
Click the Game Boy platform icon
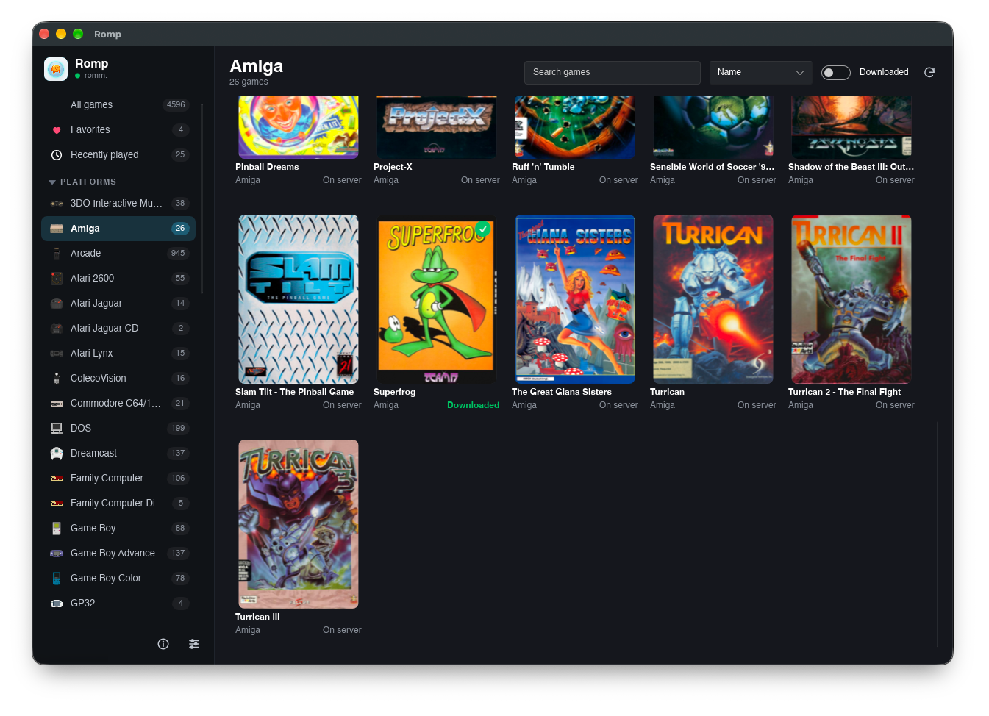(x=57, y=529)
